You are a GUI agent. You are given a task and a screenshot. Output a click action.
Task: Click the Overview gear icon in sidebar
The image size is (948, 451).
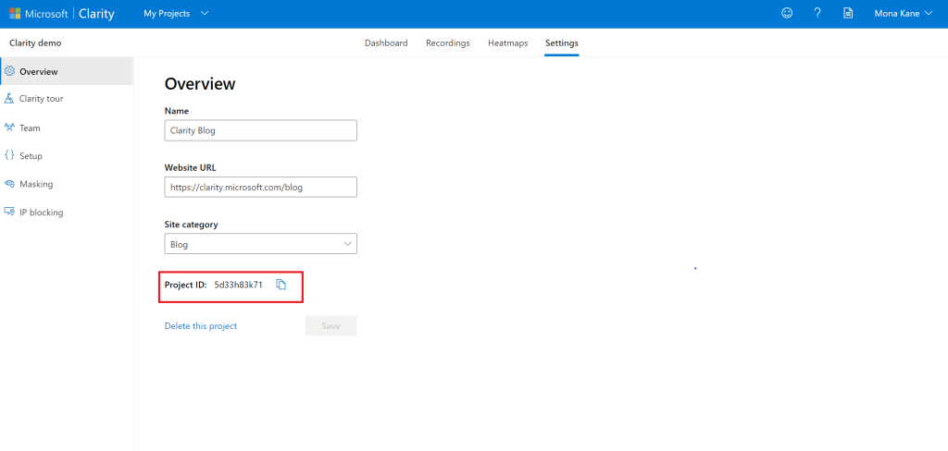pyautogui.click(x=9, y=71)
